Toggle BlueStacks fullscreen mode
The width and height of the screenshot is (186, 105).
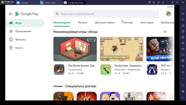pyautogui.click(x=183, y=8)
